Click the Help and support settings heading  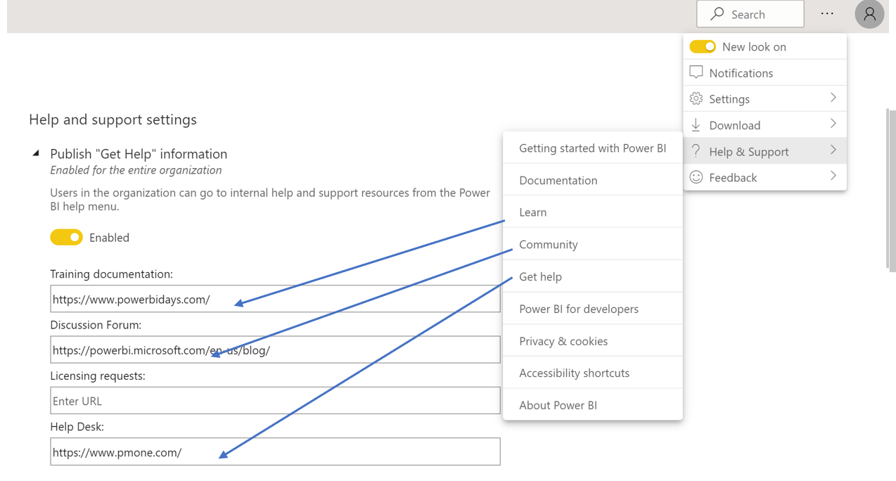pos(113,120)
